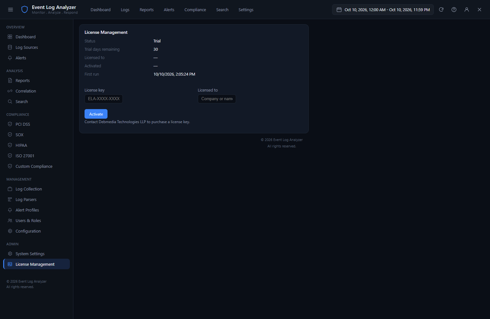Screen dimensions: 490x319
Task: Click the Alerts bell icon in sidebar
Action: (x=10, y=58)
